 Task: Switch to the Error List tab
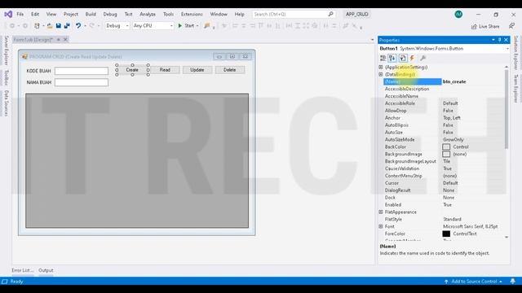click(x=23, y=270)
